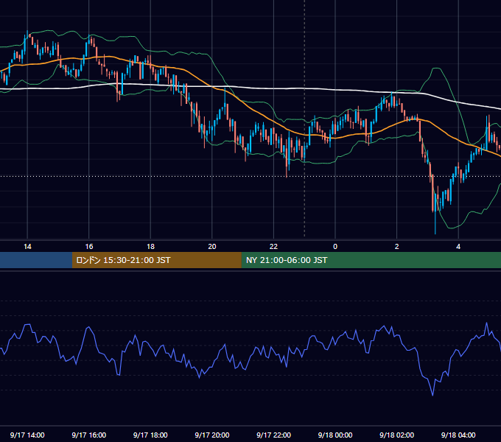Click the 9/17 14:00 date label
This screenshot has height=442, width=501.
[x=27, y=435]
